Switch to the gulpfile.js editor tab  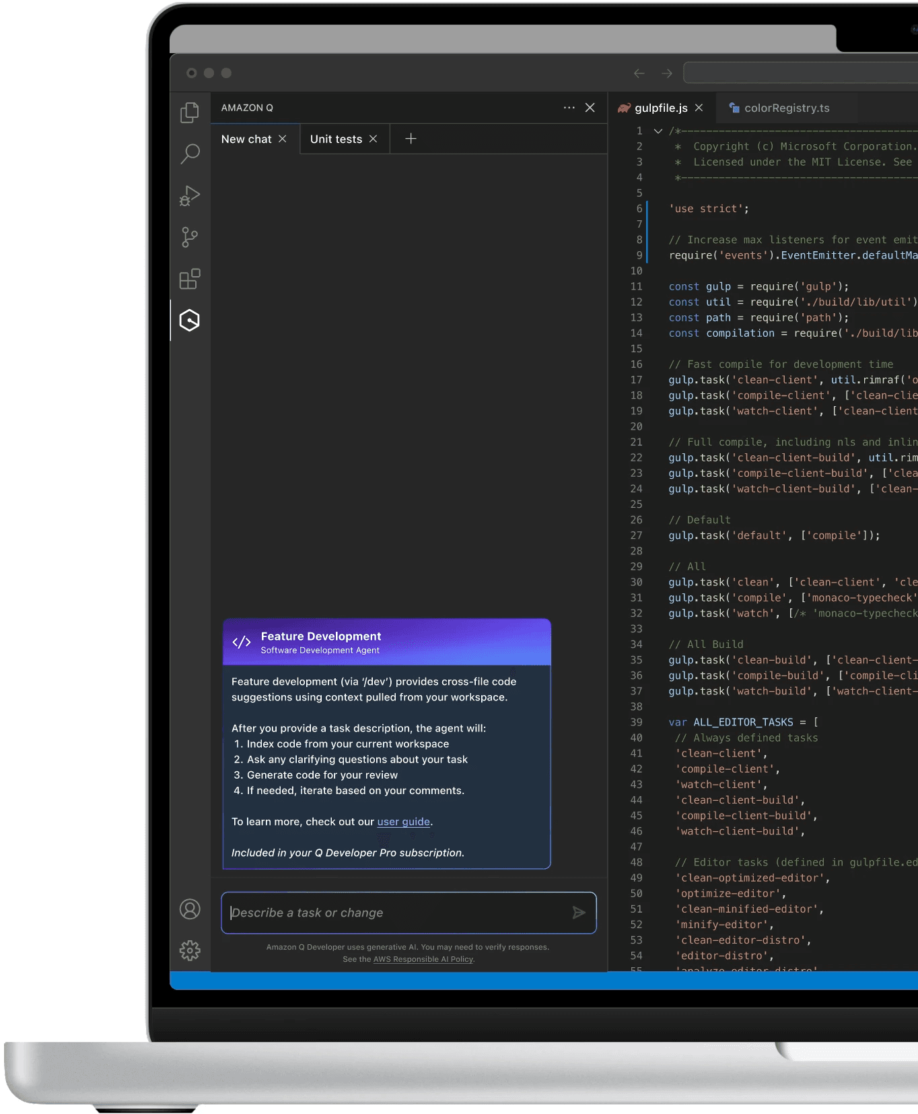point(661,108)
